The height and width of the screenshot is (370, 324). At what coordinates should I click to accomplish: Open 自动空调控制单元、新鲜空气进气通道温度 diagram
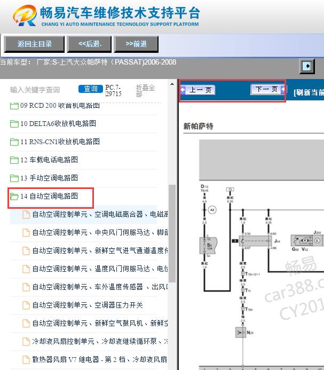(x=100, y=250)
